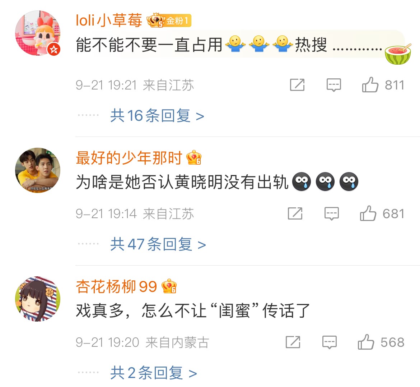Screen dimensions: 420x387
Task: Tap the repost icon on 杏花杨柳99's comment
Action: 293,342
